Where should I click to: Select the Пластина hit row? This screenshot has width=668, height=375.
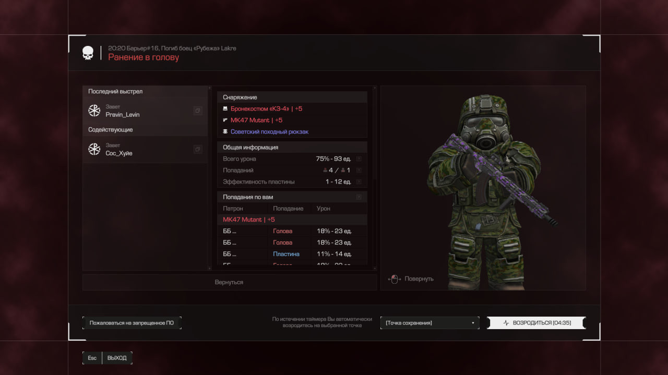292,254
